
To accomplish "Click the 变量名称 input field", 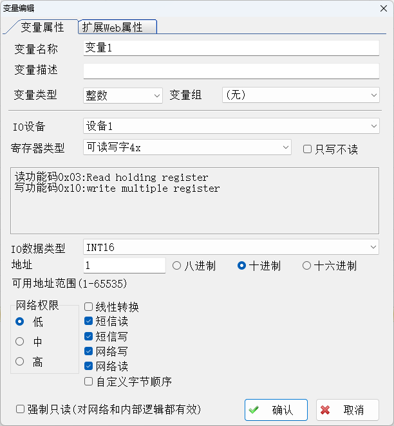I will pos(231,48).
